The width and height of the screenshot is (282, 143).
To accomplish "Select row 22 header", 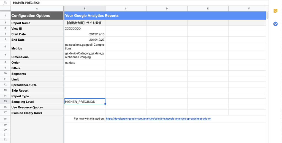I will coord(5,139).
